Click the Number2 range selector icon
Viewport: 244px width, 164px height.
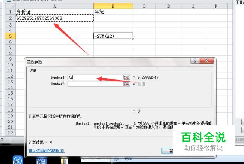pyautogui.click(x=127, y=84)
